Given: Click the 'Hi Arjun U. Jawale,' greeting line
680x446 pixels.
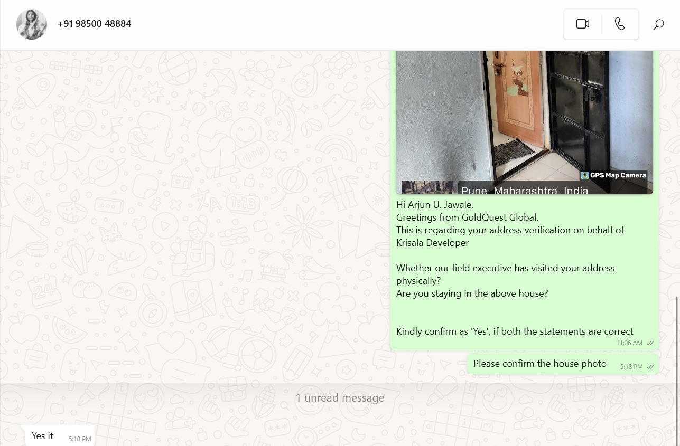Looking at the screenshot, I should point(435,205).
